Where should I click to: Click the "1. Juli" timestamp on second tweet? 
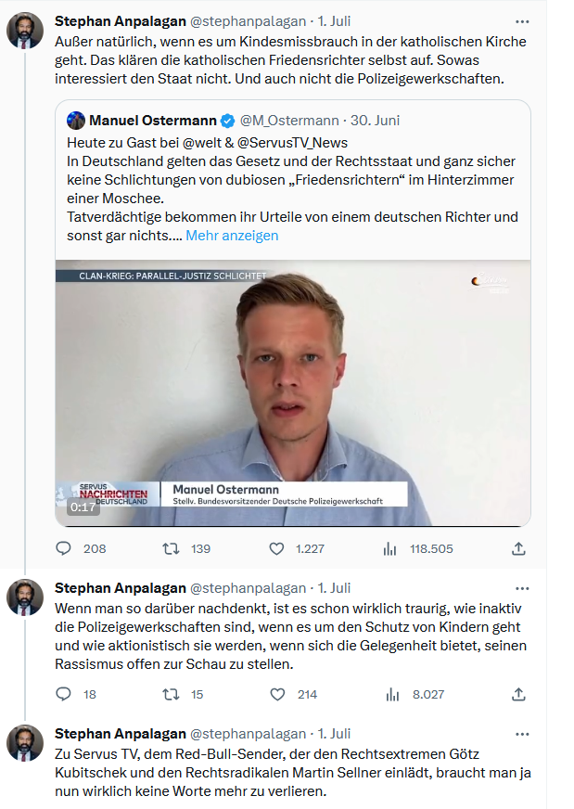334,588
